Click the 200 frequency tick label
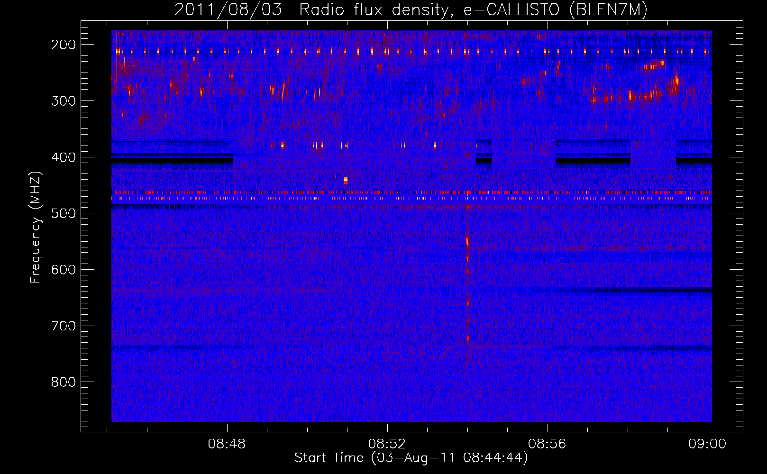The width and height of the screenshot is (767, 474). [x=64, y=45]
